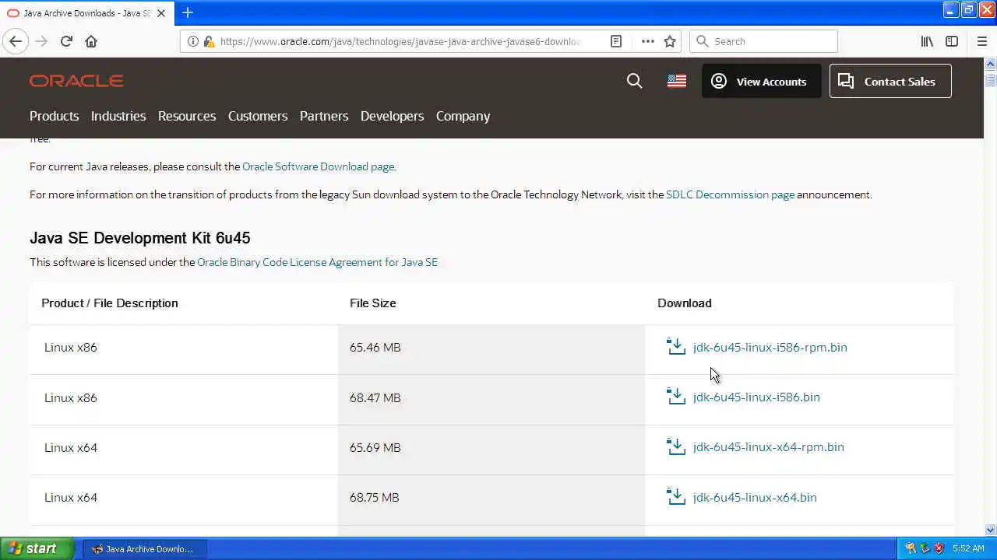Click the browser Forward arrow button
This screenshot has width=997, height=560.
(41, 41)
